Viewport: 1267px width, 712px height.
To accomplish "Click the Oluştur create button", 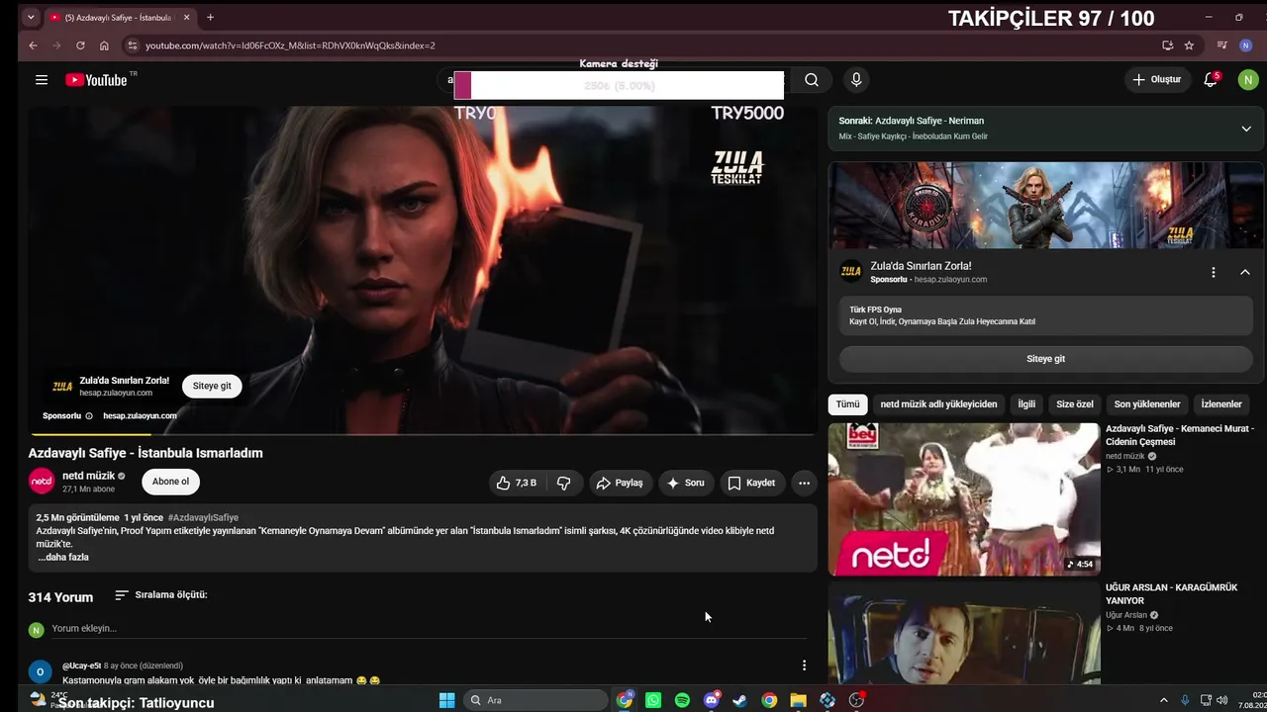I will click(x=1157, y=80).
